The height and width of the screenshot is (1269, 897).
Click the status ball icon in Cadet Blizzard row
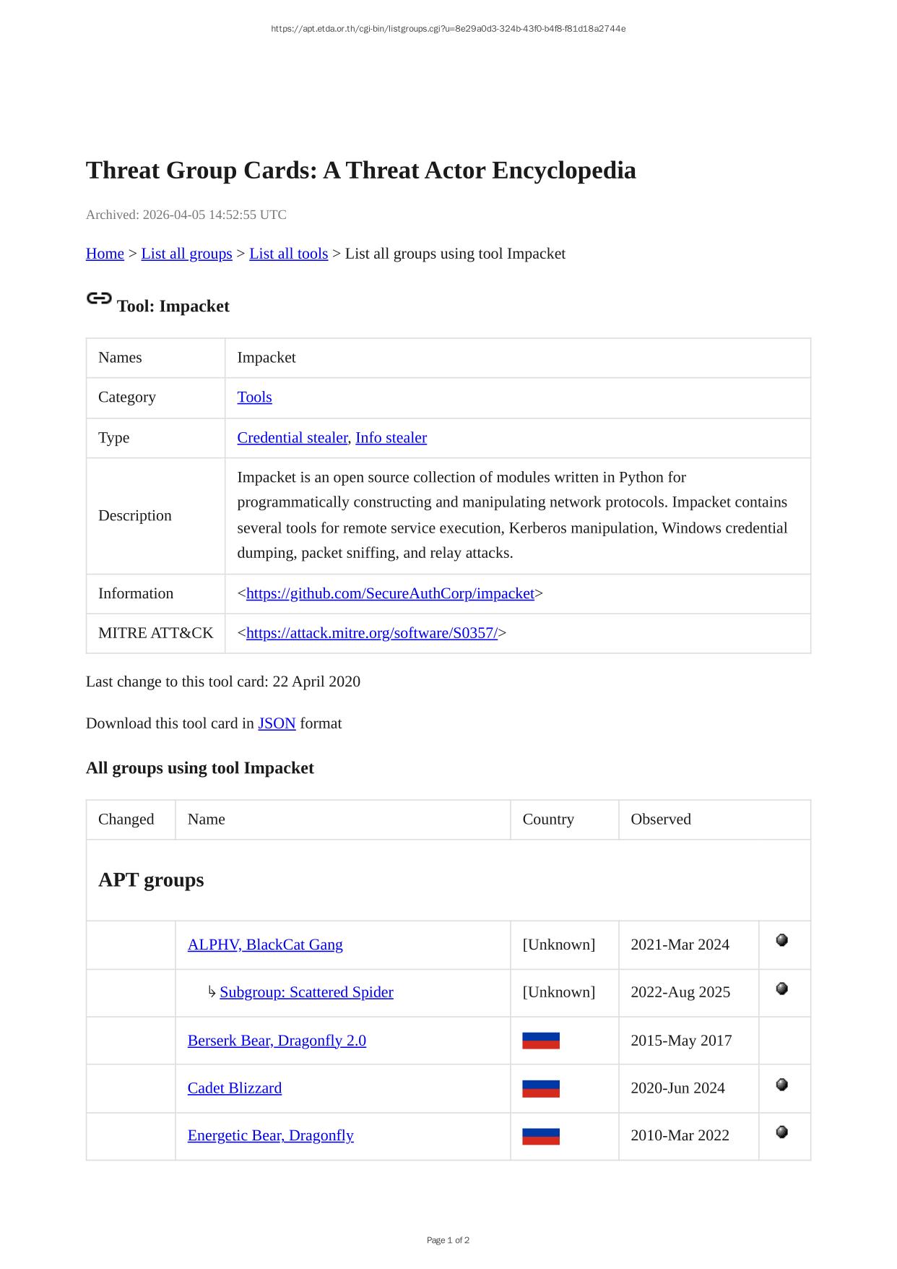click(781, 1085)
